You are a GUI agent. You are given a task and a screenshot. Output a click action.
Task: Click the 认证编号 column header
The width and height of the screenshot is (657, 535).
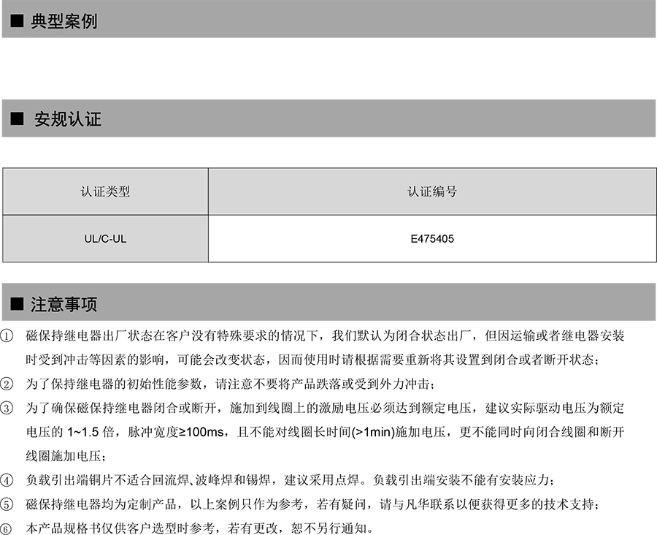[x=432, y=191]
